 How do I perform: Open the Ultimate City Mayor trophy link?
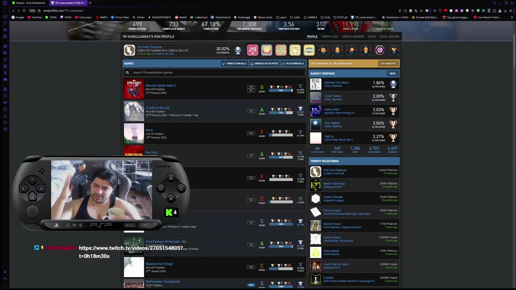[337, 83]
